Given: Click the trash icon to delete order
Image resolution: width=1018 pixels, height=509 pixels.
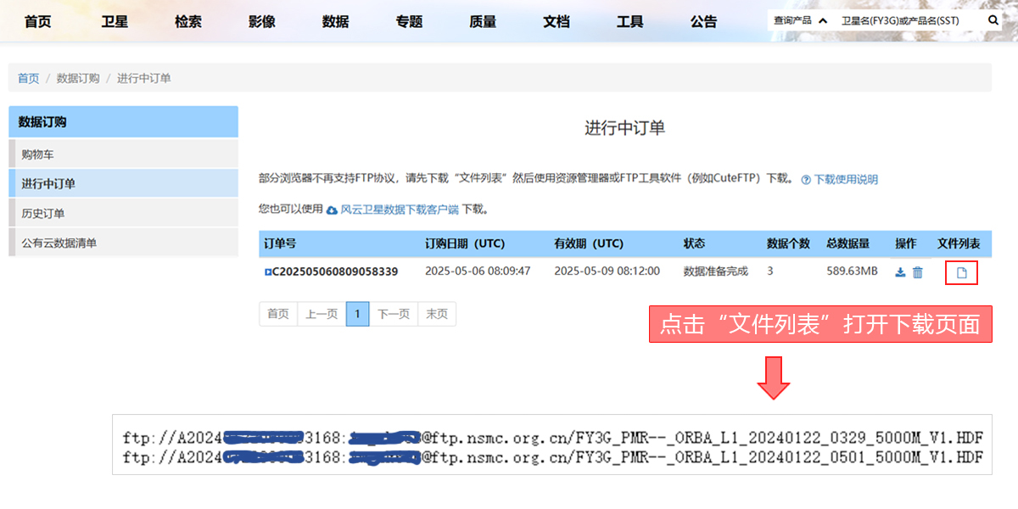Looking at the screenshot, I should [x=917, y=272].
